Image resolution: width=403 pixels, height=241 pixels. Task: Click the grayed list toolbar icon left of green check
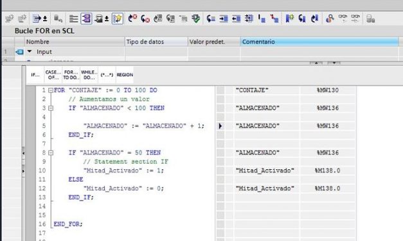coord(184,19)
